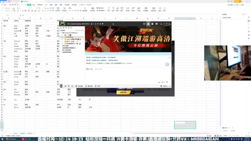Click the record button in YY bottom bar
The image size is (251, 141).
[97, 86]
